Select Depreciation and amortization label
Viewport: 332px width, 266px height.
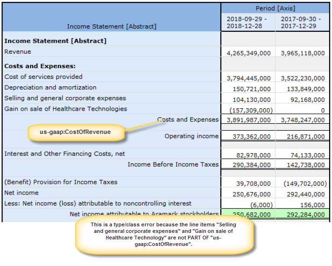tap(50, 87)
